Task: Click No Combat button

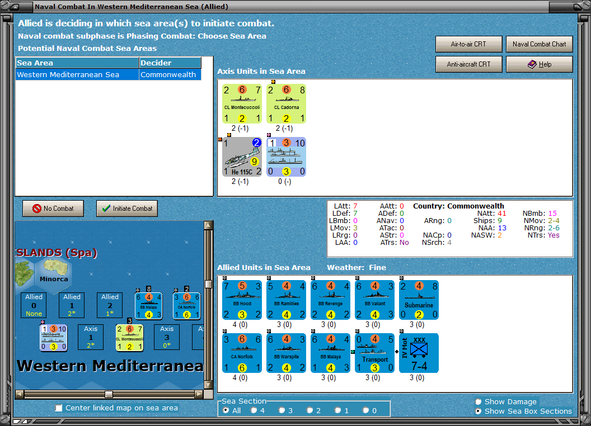Action: coord(53,209)
